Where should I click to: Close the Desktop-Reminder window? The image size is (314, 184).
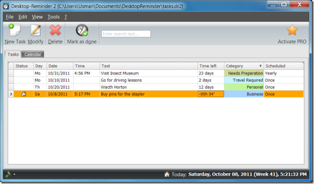tap(299, 4)
